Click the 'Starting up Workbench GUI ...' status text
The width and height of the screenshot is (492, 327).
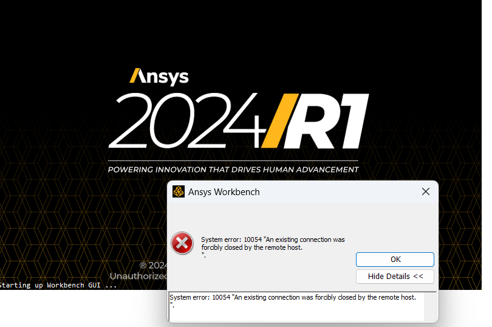coord(58,285)
